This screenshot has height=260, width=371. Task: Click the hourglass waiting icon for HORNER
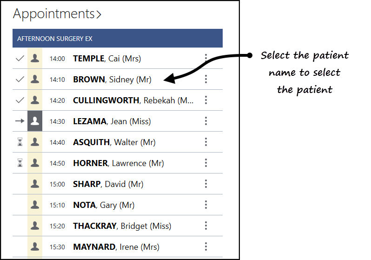coord(20,163)
